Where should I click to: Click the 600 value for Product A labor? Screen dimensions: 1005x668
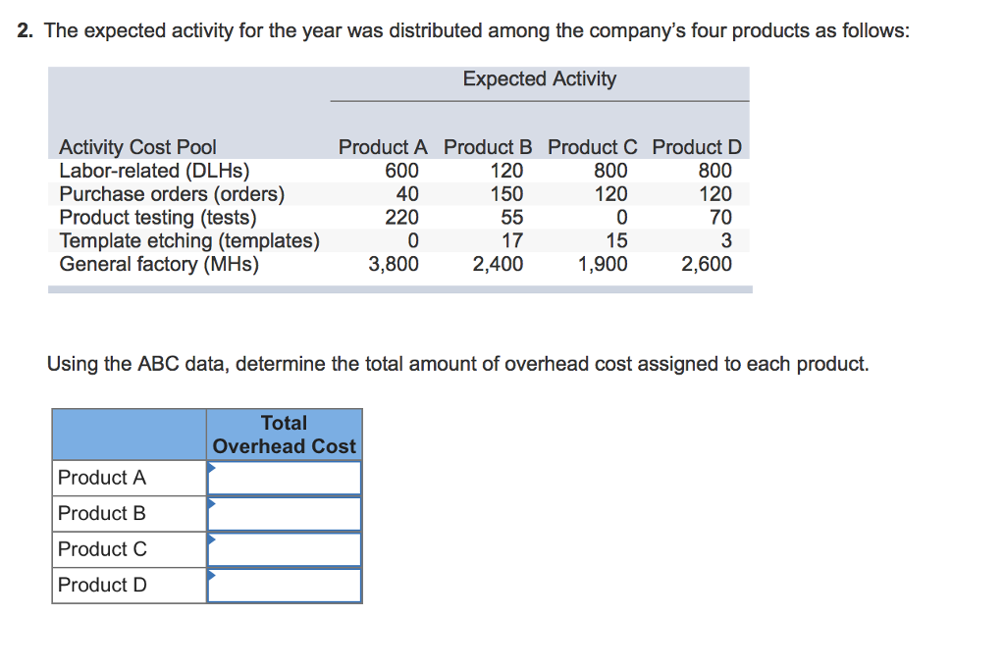pos(401,171)
